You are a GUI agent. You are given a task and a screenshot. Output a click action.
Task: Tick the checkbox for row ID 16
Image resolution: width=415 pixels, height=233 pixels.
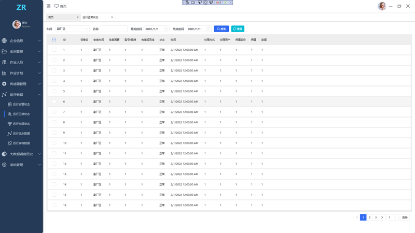point(54,205)
